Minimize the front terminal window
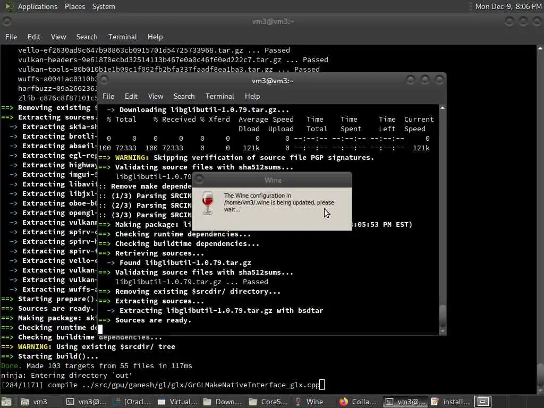The width and height of the screenshot is (544, 408). (411, 80)
